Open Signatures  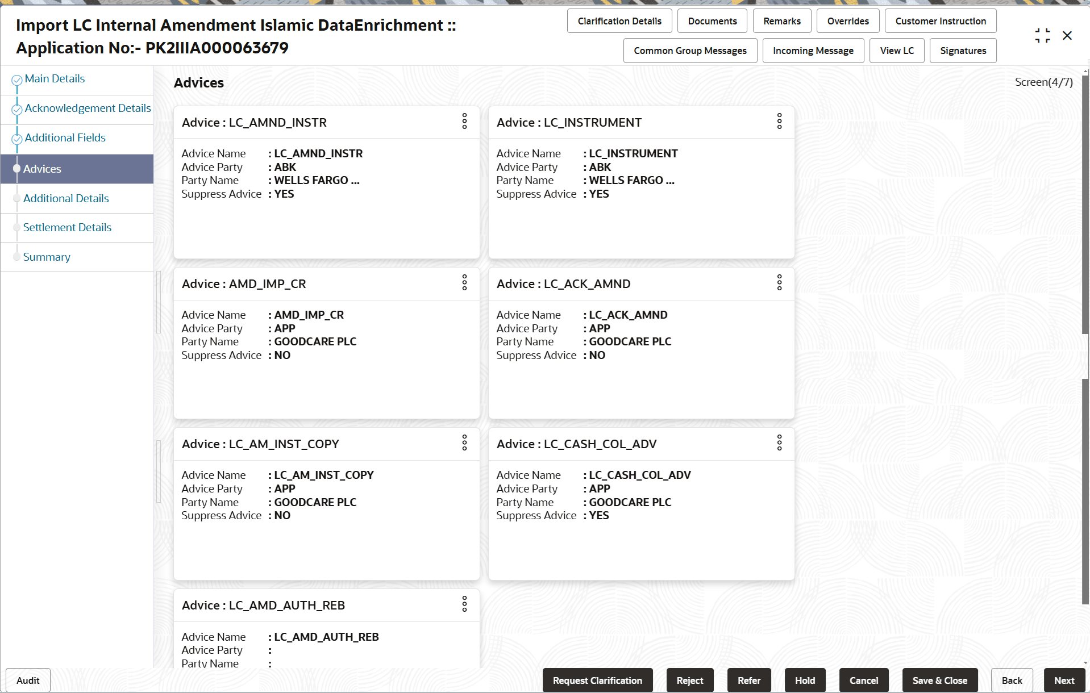click(963, 51)
